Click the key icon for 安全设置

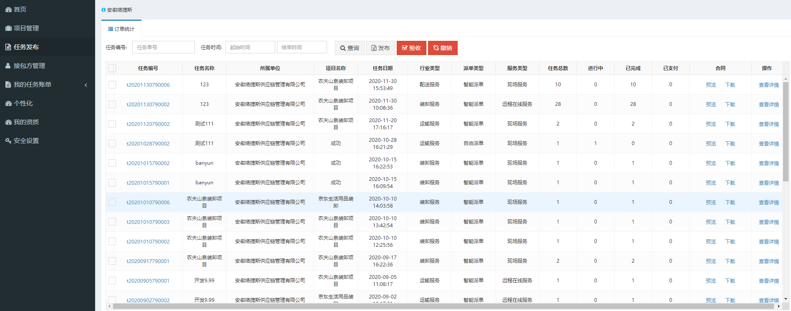coord(8,141)
